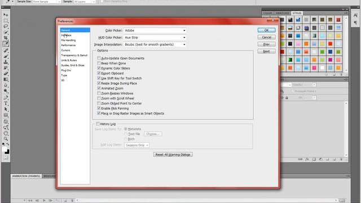
Task: Select the History Brush tool
Action: 6,68
